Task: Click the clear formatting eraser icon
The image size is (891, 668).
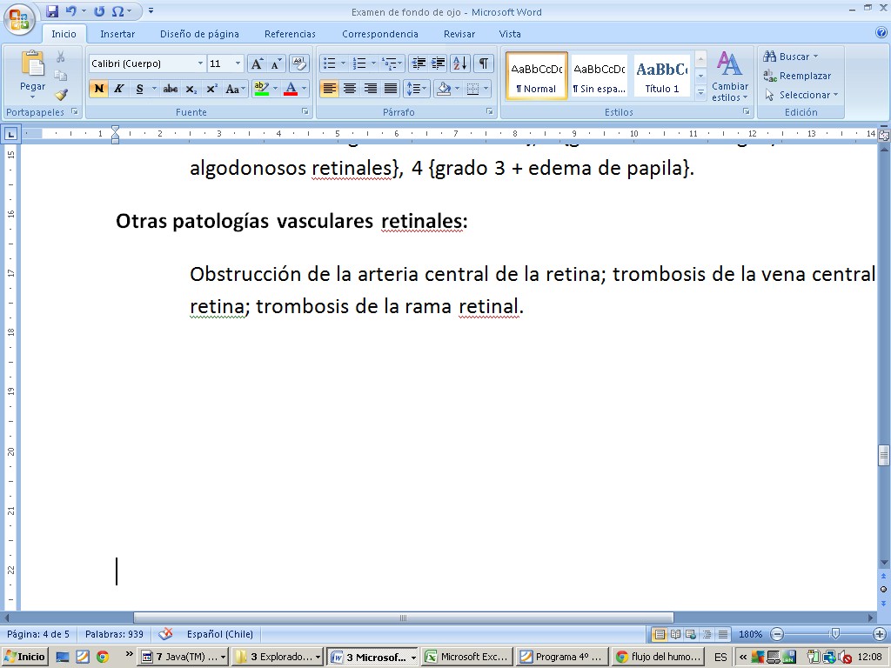Action: pos(298,63)
